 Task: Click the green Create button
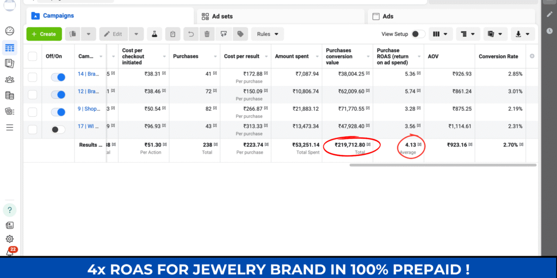point(44,34)
